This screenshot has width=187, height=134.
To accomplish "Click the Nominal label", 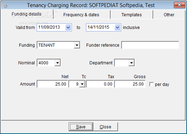I will pyautogui.click(x=26, y=63).
